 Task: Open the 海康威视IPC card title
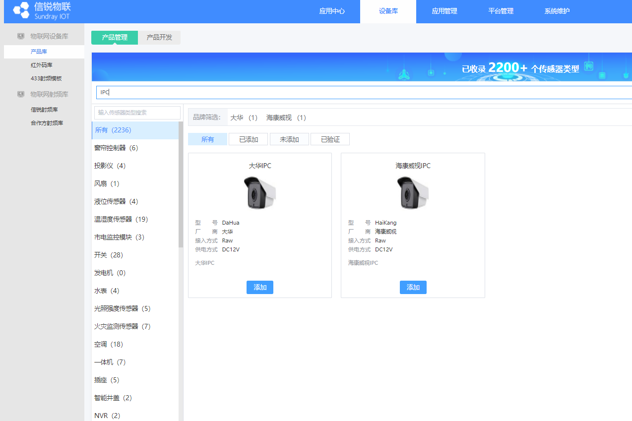point(413,166)
